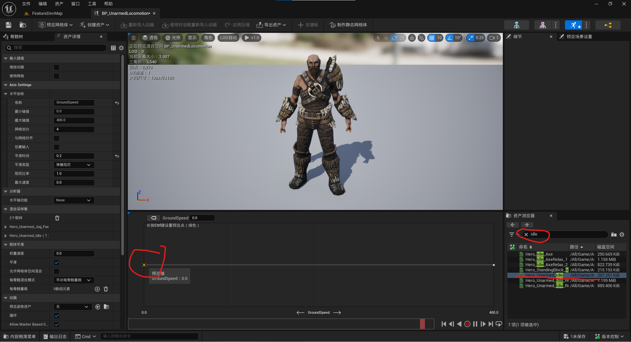Clear the idle search text
The height and width of the screenshot is (342, 631).
click(x=526, y=235)
